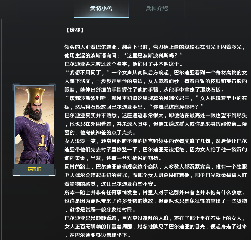Click the paragraph starting 领头的人盯着巴尔迪亚
Viewport: 251px width, 240px height.
click(155, 51)
